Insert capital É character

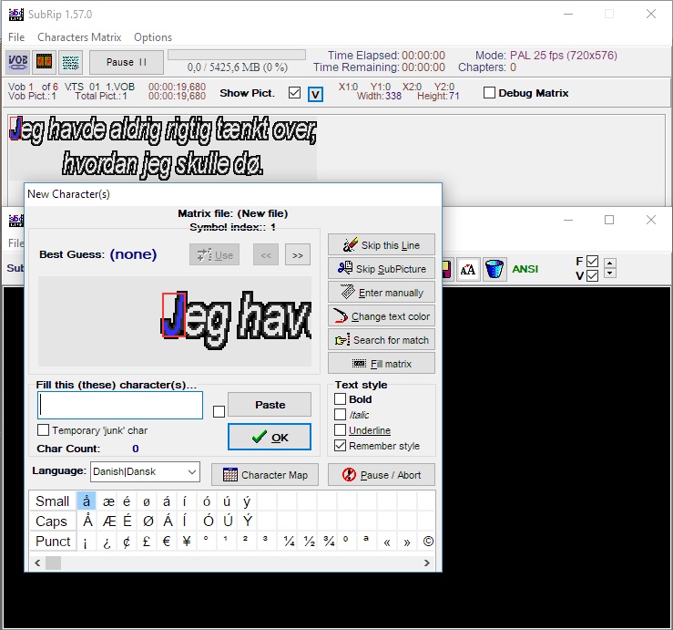click(x=127, y=521)
